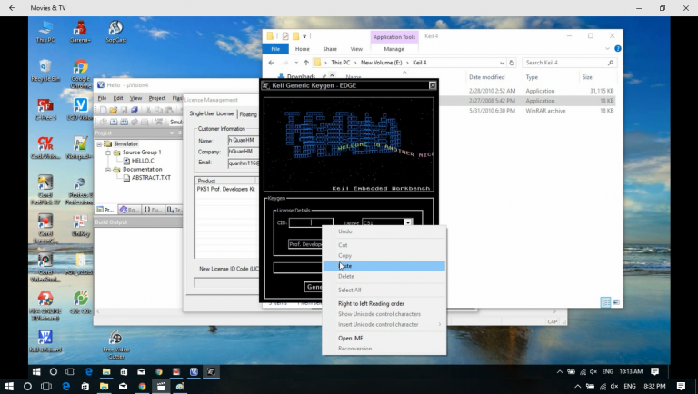
Task: Open the Recycle Bin desktop icon
Action: tap(41, 70)
